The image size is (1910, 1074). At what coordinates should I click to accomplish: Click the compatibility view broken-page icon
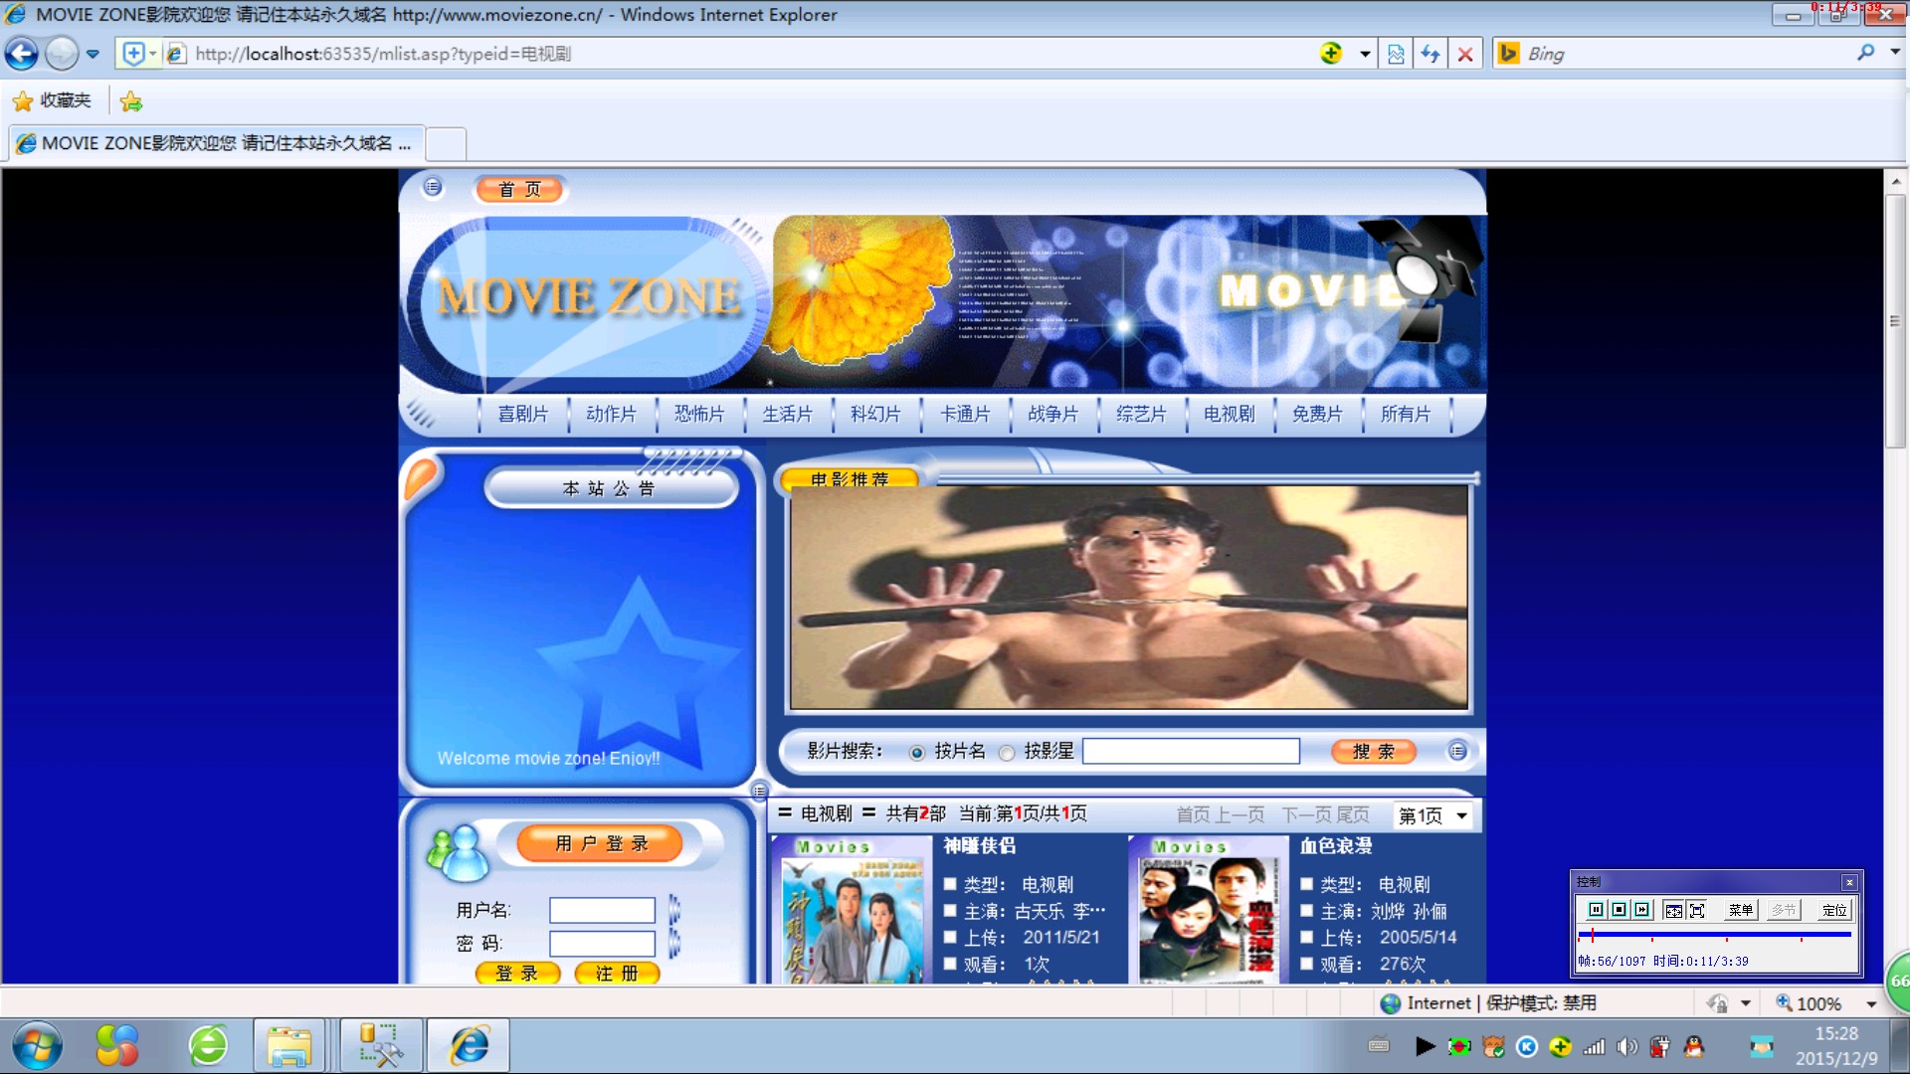coord(1396,54)
